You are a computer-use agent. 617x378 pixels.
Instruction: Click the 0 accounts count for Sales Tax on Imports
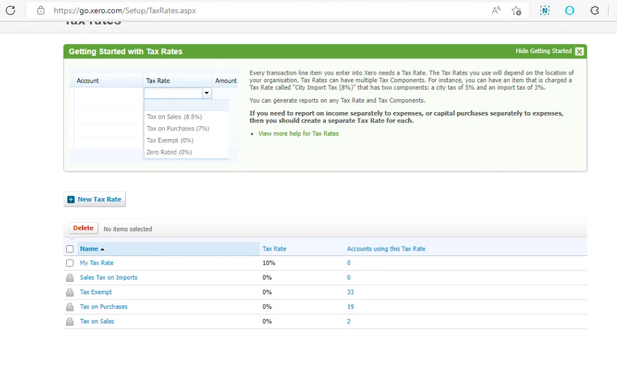point(348,277)
